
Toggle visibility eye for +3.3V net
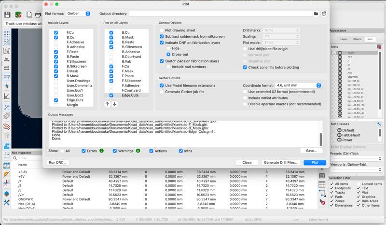(x=340, y=53)
